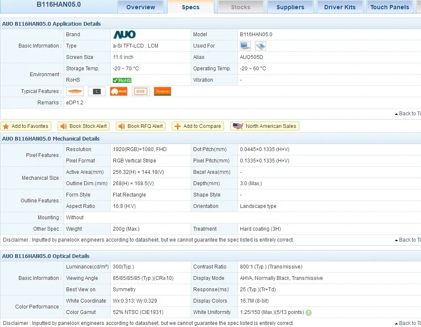Click the North American Sales button

coord(265,126)
